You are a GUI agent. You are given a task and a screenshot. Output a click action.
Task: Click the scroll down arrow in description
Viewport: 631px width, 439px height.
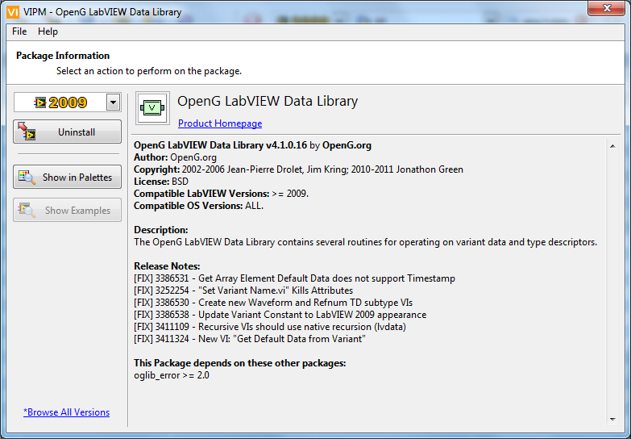(x=612, y=420)
